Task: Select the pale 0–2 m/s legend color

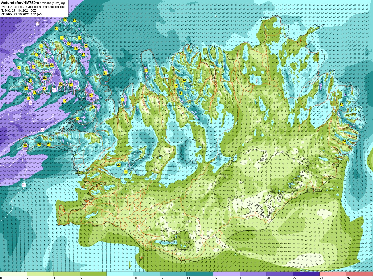Action: pyautogui.click(x=13, y=274)
